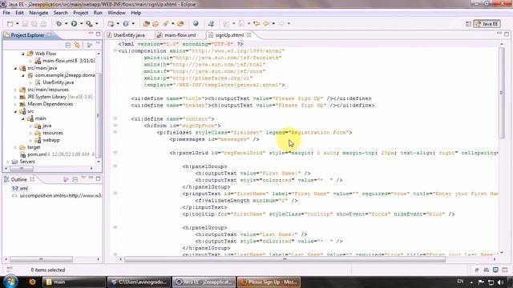Click the EN language indicator in tray

(460, 282)
